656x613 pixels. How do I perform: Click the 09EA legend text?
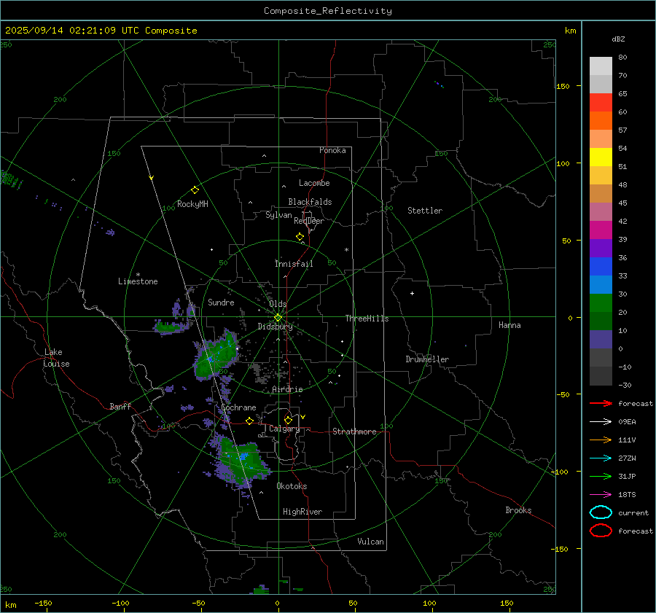(627, 422)
